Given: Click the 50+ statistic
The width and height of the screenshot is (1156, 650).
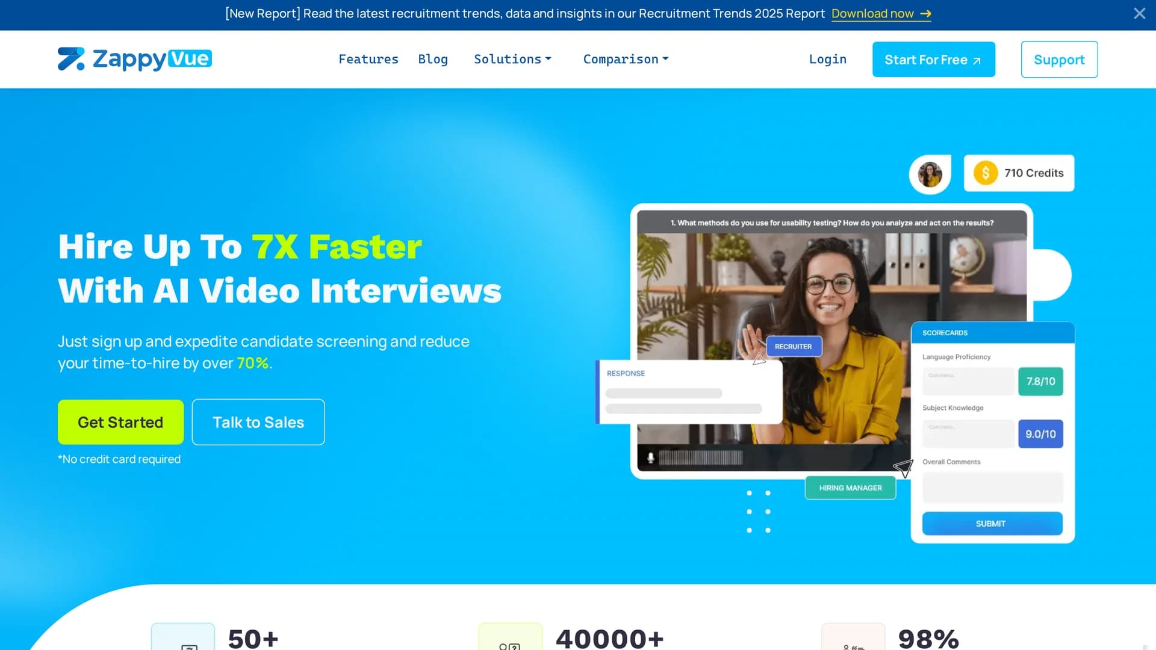Looking at the screenshot, I should point(253,638).
